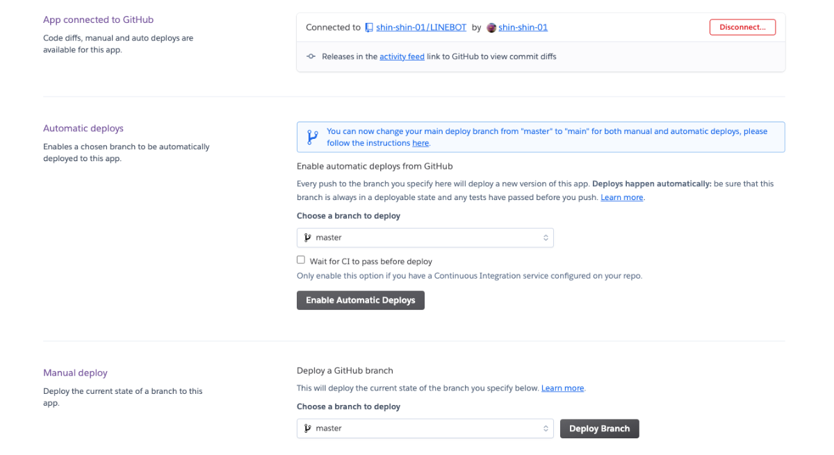Open the shin-shin-01/LINEBOT repository link

coord(421,28)
